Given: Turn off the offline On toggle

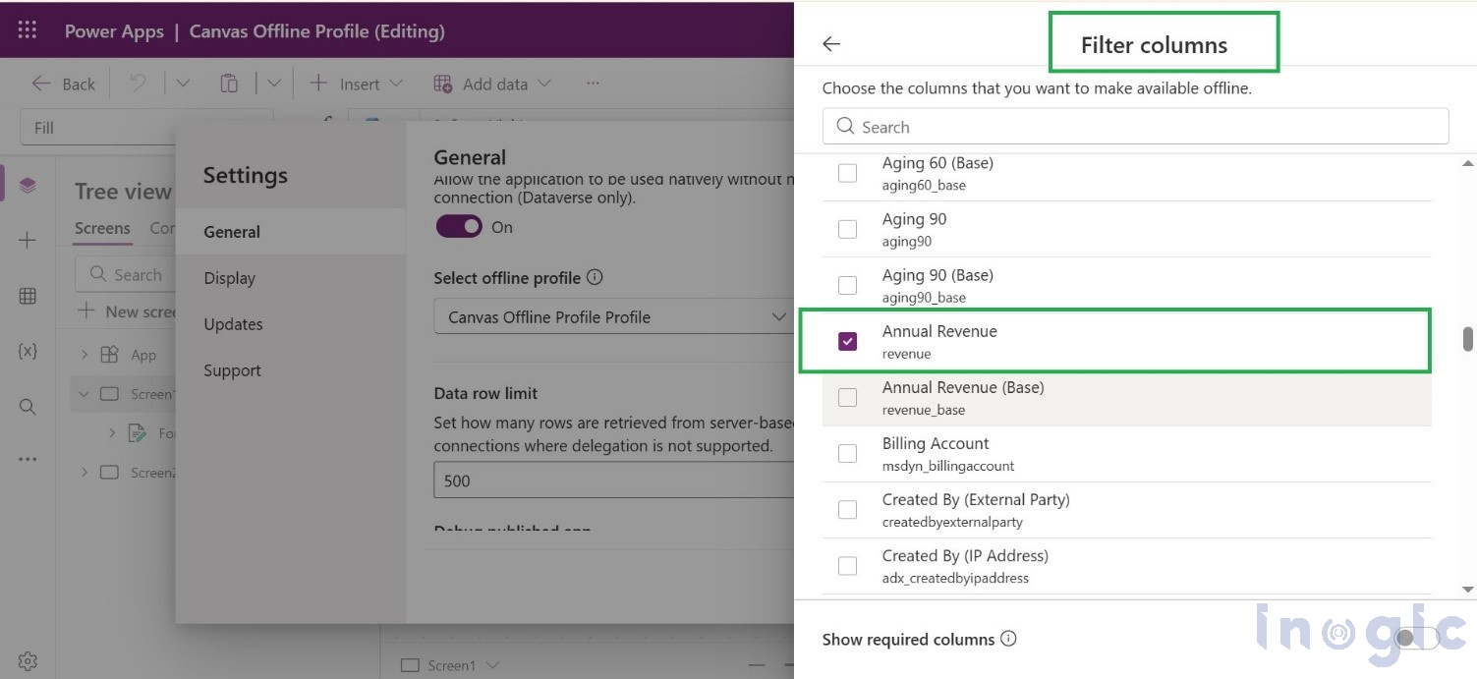Looking at the screenshot, I should pyautogui.click(x=457, y=226).
